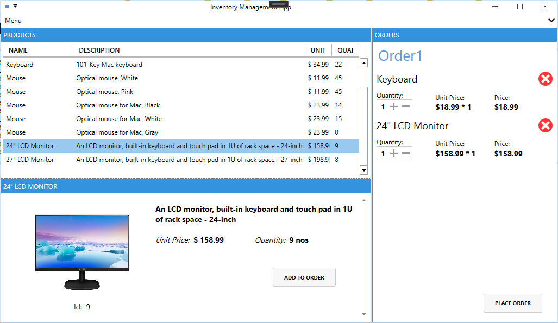Click the scroll-up arrow on the products scrollbar
This screenshot has height=323, width=558.
363,62
